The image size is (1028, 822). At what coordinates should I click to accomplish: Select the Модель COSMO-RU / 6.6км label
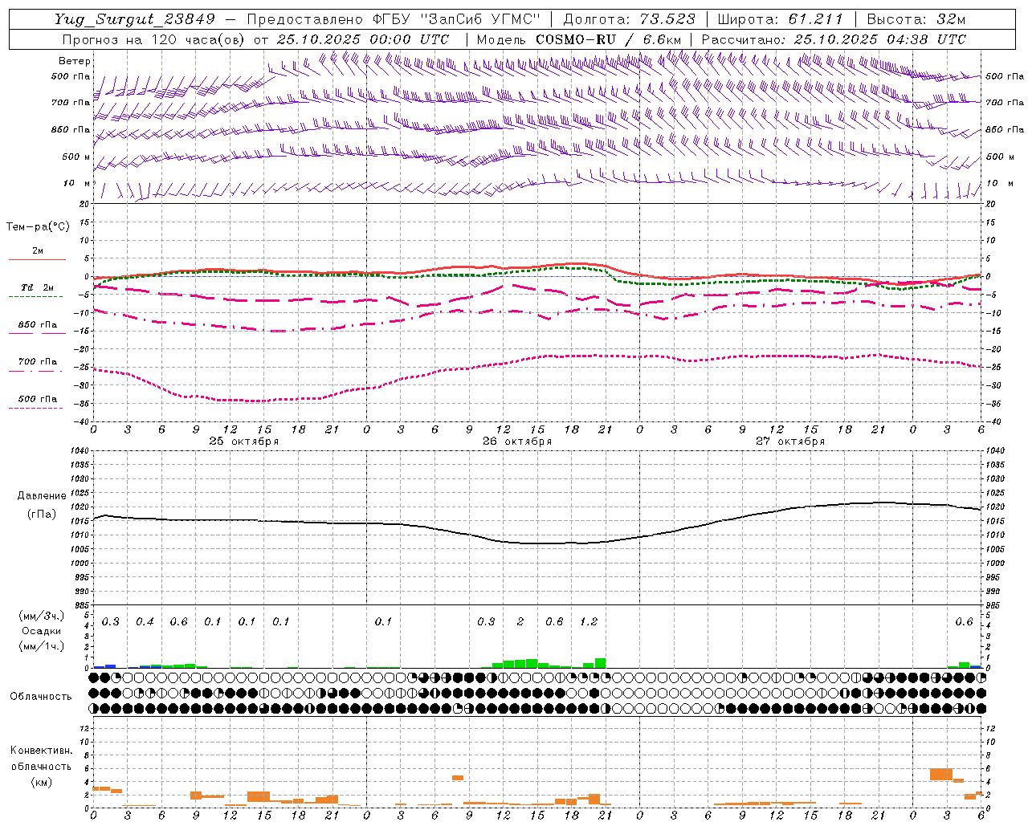[x=579, y=39]
